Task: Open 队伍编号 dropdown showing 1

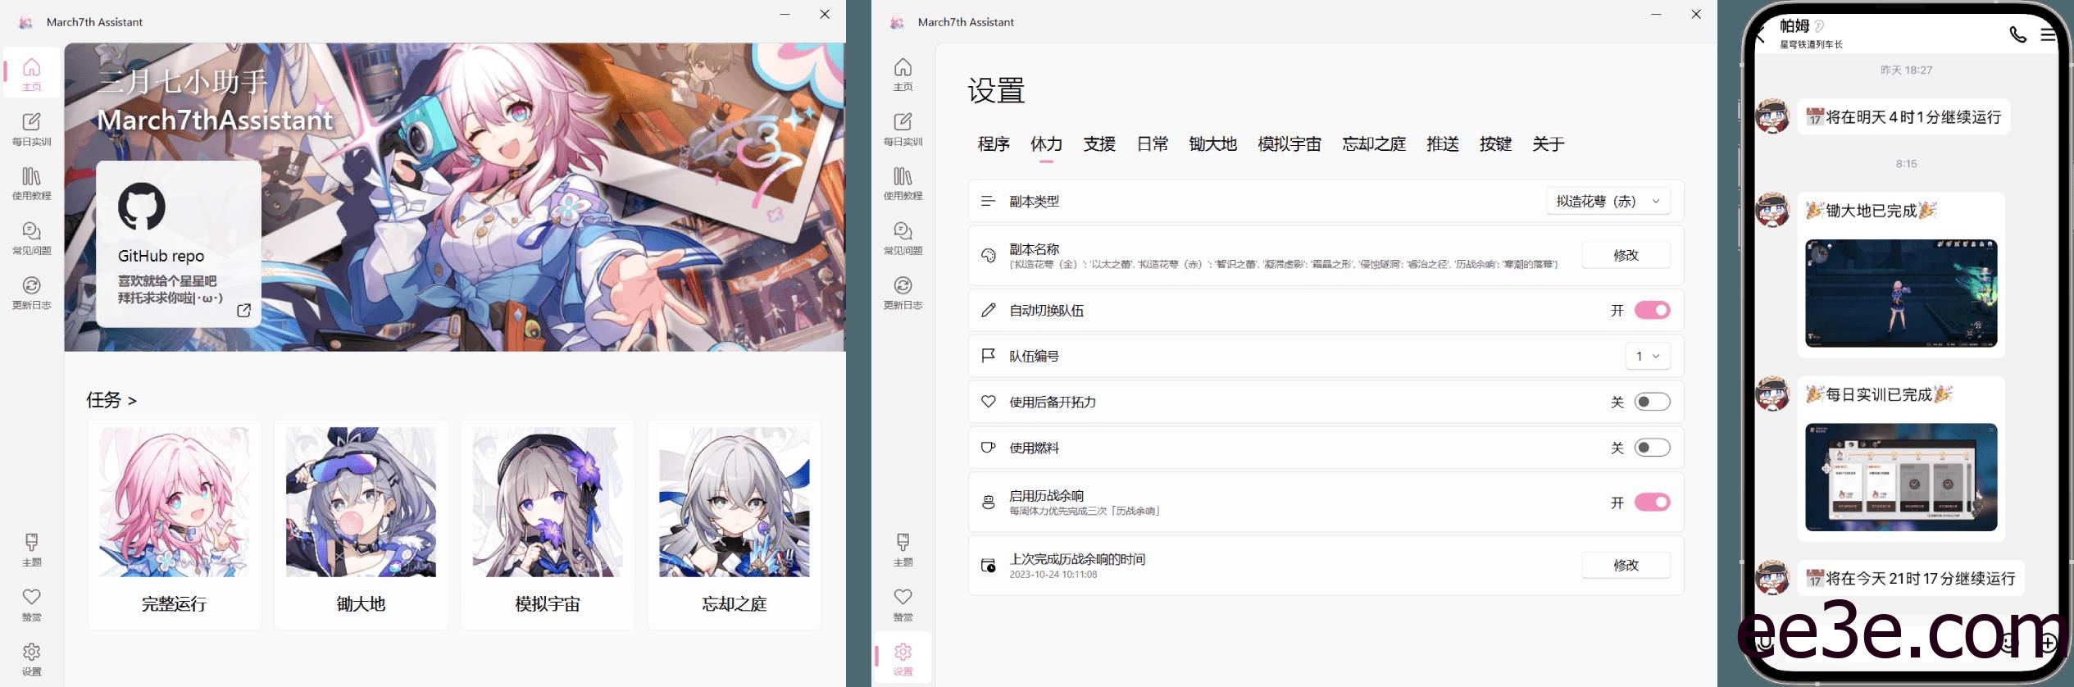Action: pyautogui.click(x=1648, y=356)
